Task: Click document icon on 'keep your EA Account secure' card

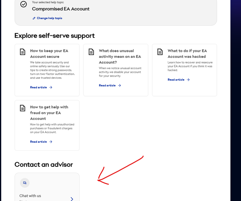Action: pos(23,51)
